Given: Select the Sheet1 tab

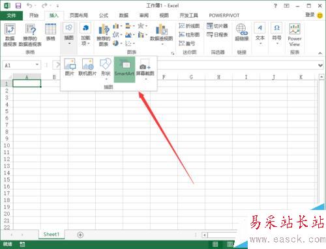Looking at the screenshot, I should pyautogui.click(x=52, y=234).
